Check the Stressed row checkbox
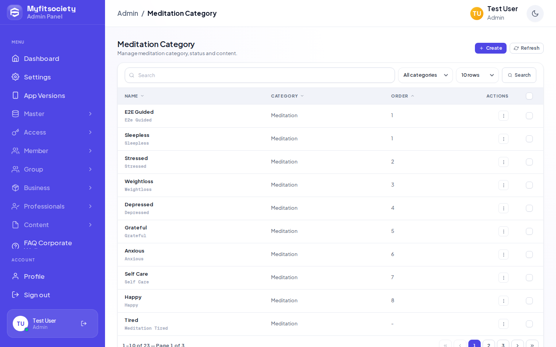This screenshot has height=347, width=556. point(529,162)
